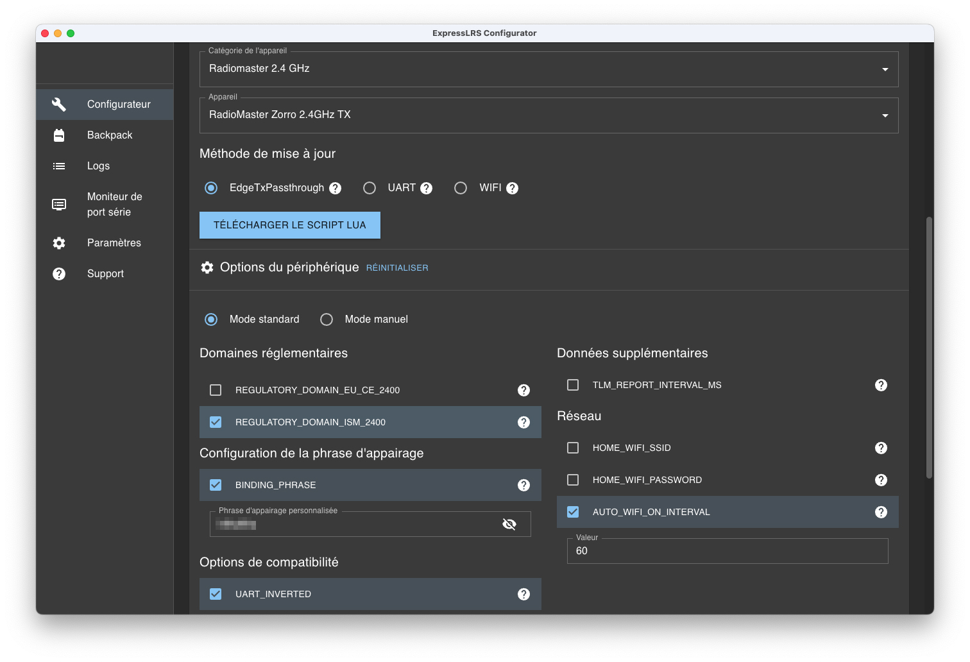
Task: Select WIFI update method
Action: click(x=461, y=188)
